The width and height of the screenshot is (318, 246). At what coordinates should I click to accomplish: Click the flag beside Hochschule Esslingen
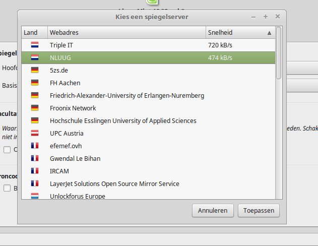pyautogui.click(x=35, y=120)
